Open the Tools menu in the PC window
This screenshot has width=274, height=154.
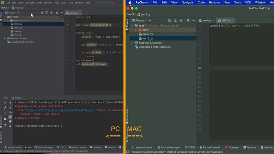coord(64,3)
